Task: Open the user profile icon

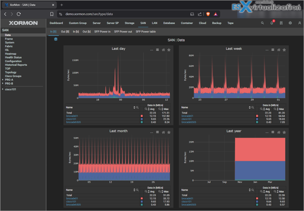Action: click(x=300, y=23)
